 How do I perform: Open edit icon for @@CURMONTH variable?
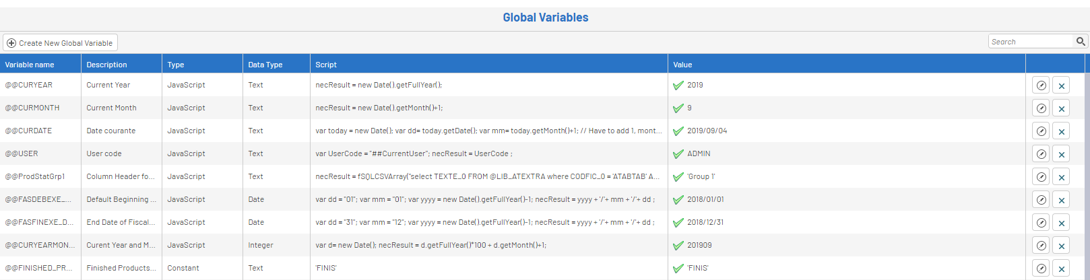tap(1041, 108)
